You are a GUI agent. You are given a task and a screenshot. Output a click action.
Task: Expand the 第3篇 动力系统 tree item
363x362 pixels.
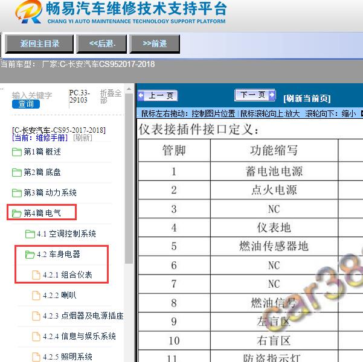coord(50,192)
